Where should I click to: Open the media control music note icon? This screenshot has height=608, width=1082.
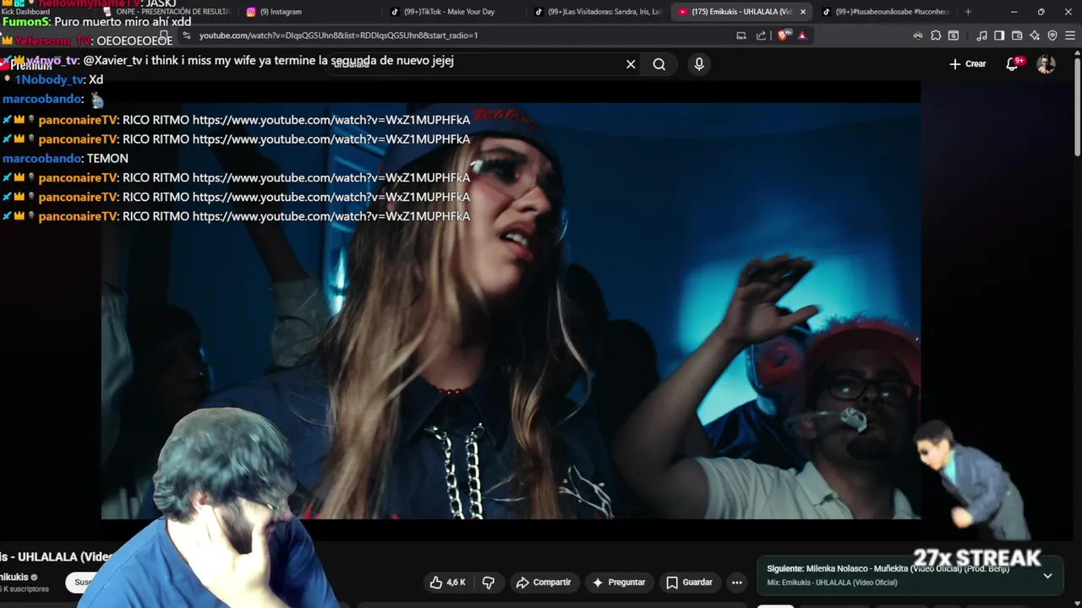tap(981, 35)
